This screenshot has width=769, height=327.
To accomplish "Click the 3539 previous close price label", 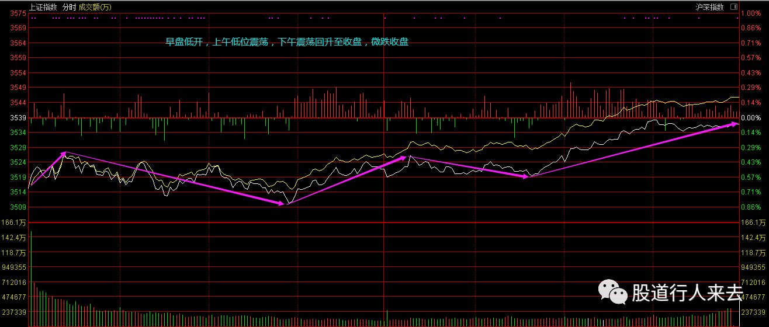I will click(18, 117).
